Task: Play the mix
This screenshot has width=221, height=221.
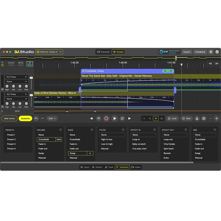Action: [115, 119]
